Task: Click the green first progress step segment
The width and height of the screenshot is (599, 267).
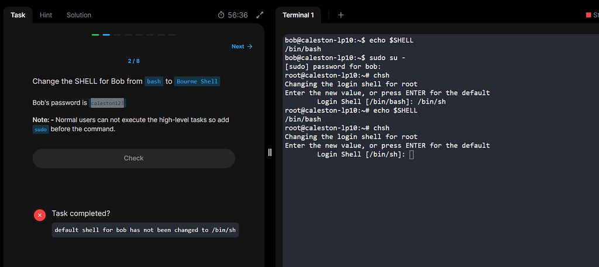Action: [x=95, y=34]
